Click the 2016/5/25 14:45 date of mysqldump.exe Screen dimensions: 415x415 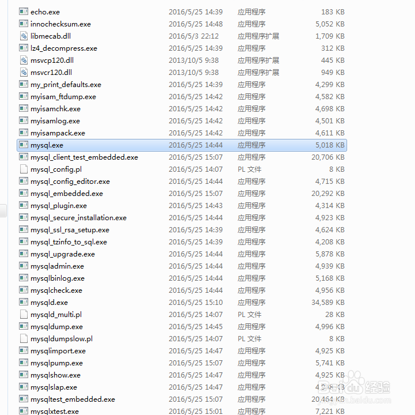[x=196, y=326]
